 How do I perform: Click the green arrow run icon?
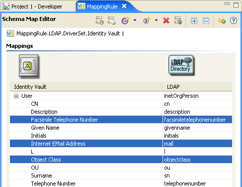(x=222, y=21)
